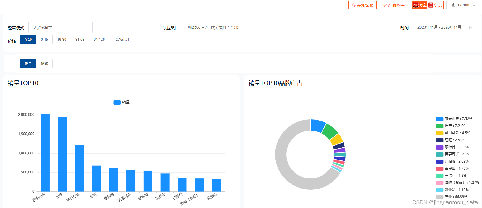Click the admin user avatar icon
This screenshot has width=482, height=208.
point(453,5)
